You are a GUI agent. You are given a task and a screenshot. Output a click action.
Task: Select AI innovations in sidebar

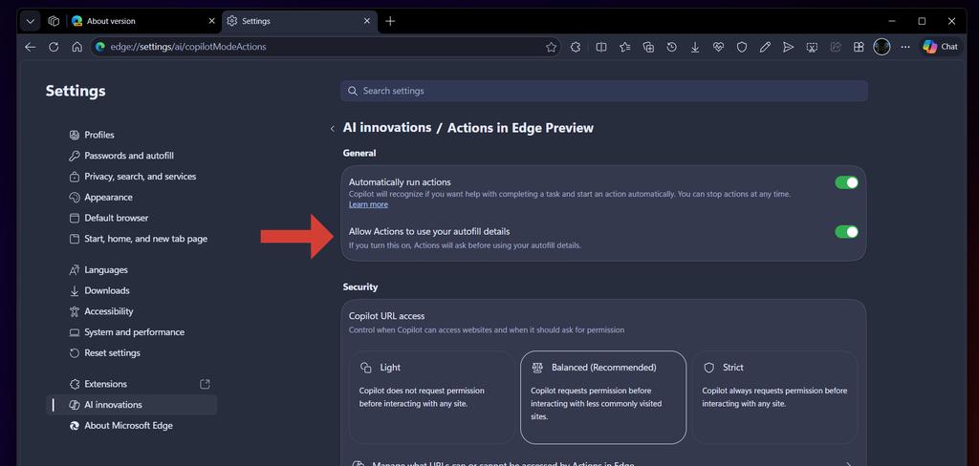click(x=132, y=405)
